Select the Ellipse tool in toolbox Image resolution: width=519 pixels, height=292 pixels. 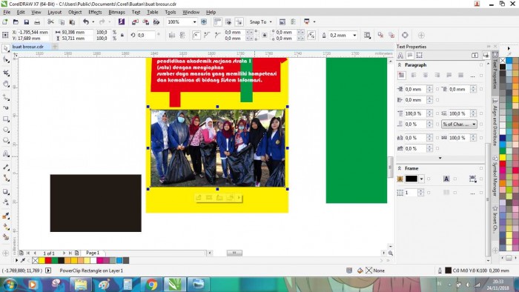click(x=6, y=130)
